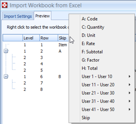
Task: Open the 'User 21 - User 30' submenu
Action: pos(102,93)
